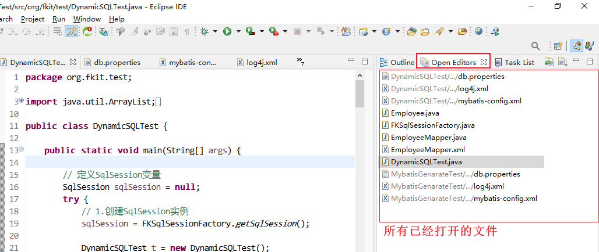
Task: Click the Open Web Browser globe icon
Action: tap(478, 31)
